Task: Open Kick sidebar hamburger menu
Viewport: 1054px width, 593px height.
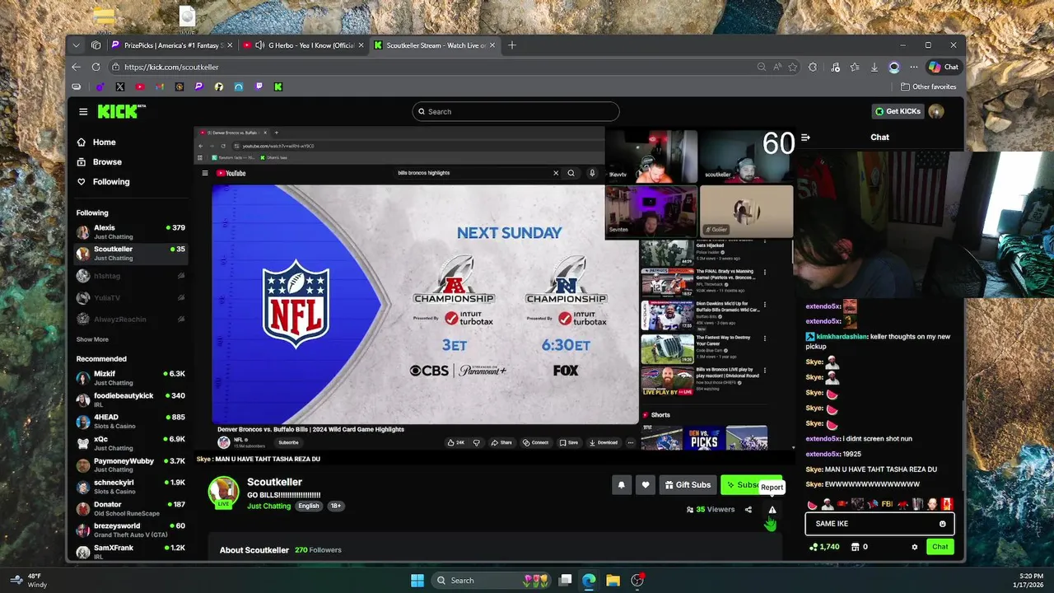Action: coord(83,111)
